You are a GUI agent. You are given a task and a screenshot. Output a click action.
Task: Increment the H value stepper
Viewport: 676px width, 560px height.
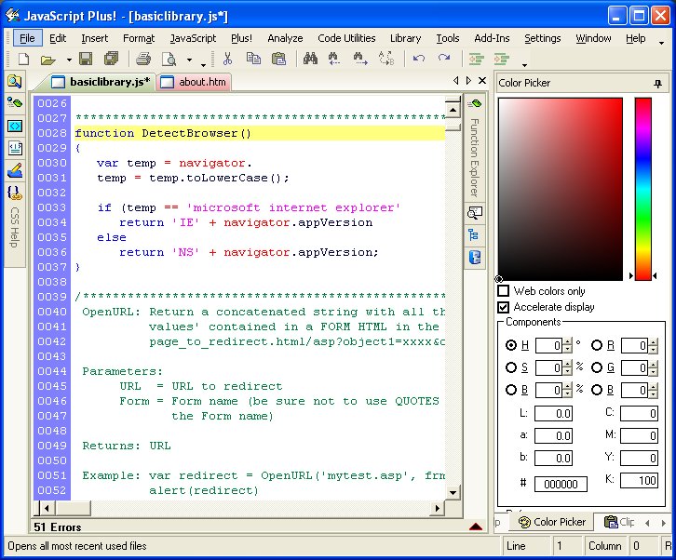567,341
